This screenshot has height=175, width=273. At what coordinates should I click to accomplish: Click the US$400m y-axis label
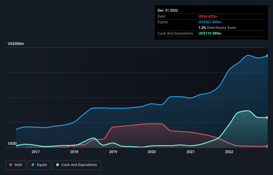point(16,44)
